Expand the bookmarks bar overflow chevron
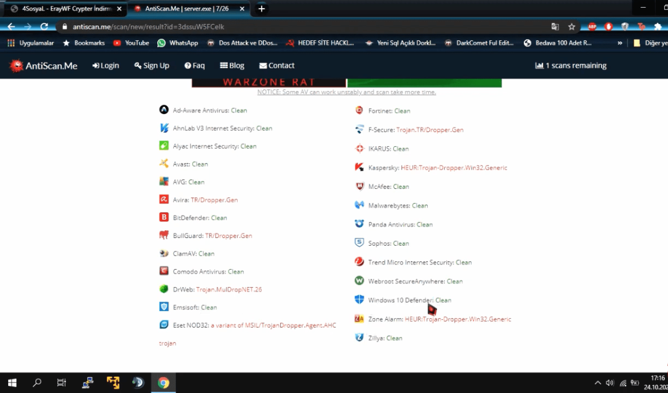The image size is (668, 393). click(x=620, y=43)
